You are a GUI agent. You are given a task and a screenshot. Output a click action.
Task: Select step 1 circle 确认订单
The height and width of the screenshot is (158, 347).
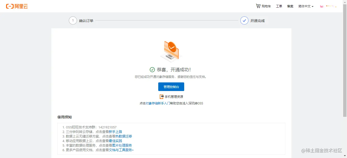tap(73, 20)
